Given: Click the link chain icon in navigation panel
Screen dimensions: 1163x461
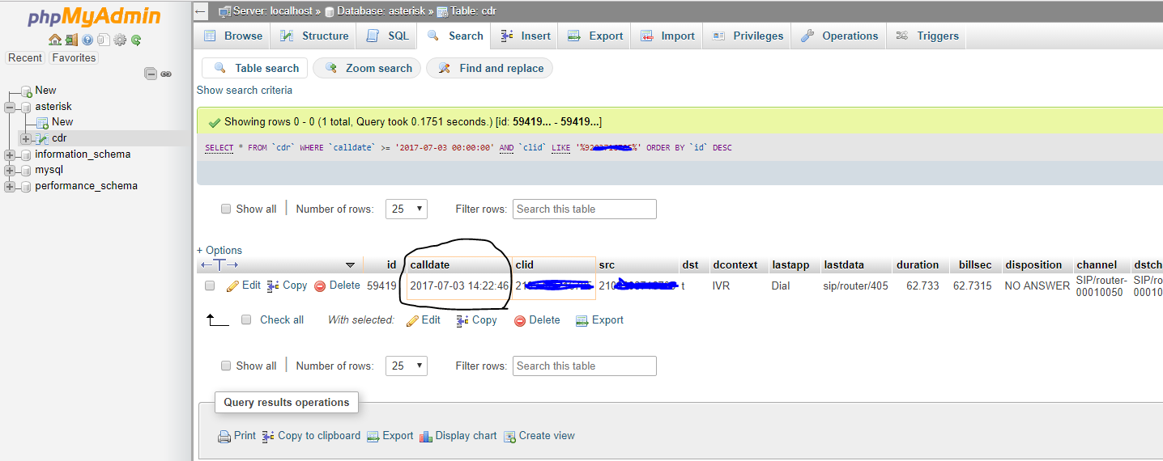Looking at the screenshot, I should click(166, 74).
